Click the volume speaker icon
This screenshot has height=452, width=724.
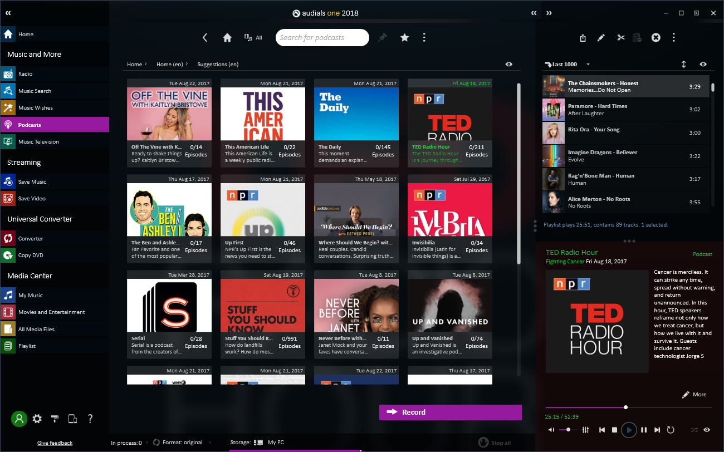click(x=551, y=430)
